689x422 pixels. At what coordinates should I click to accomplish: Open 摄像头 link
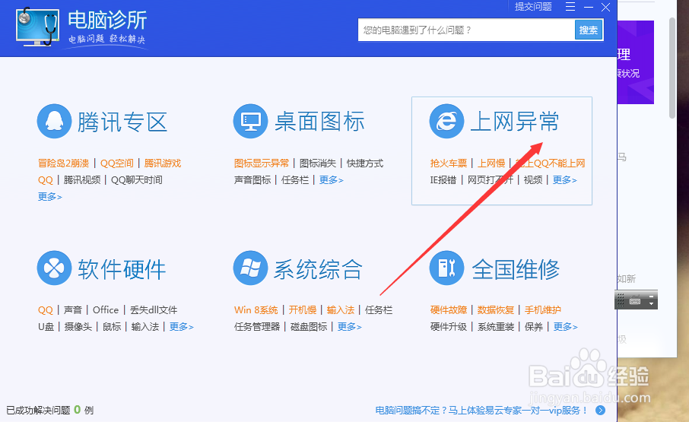78,327
